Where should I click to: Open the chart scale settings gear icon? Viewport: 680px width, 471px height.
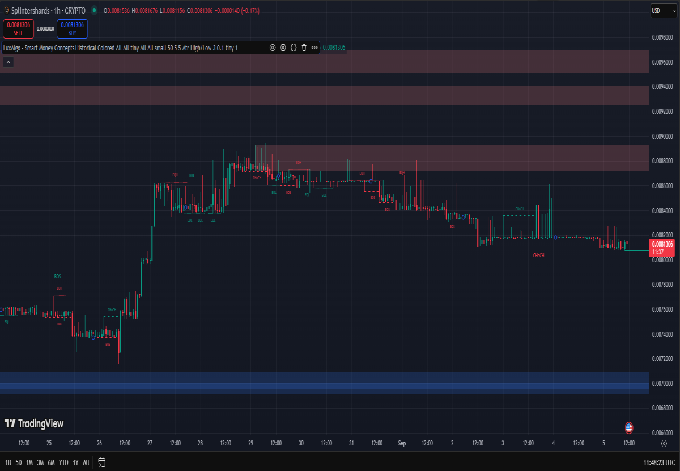coord(664,443)
